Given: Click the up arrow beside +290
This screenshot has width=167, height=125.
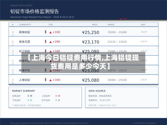Looking at the screenshot, I should pos(50,42).
